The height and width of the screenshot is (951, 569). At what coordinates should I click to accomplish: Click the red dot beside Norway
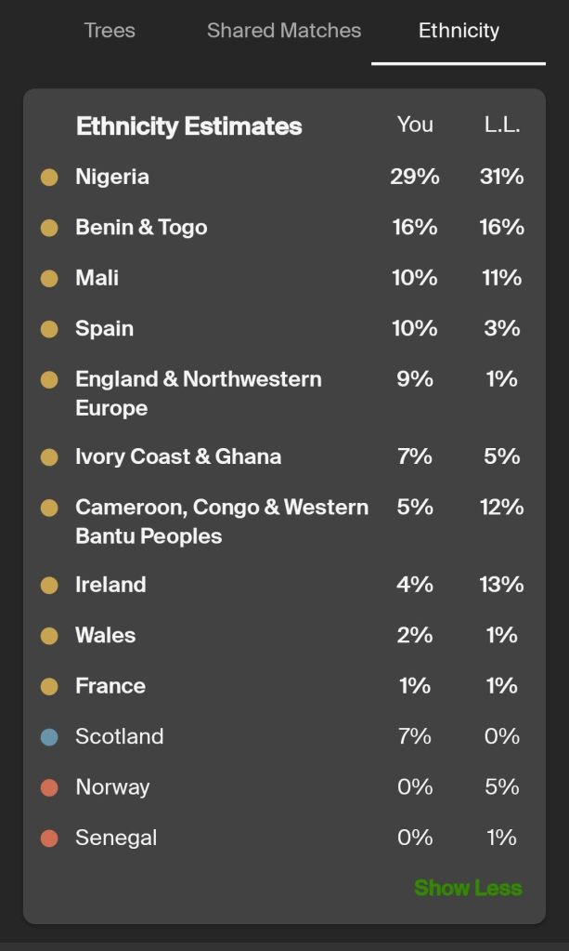click(x=49, y=787)
